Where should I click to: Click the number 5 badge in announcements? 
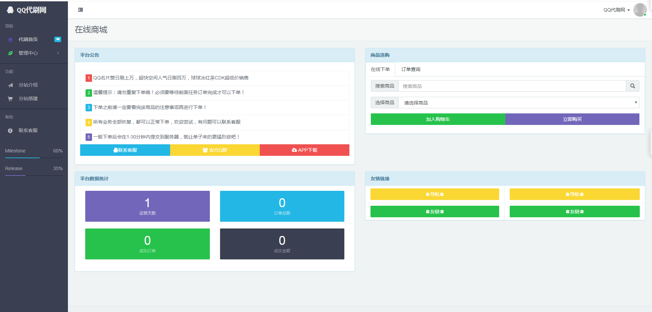click(x=89, y=137)
